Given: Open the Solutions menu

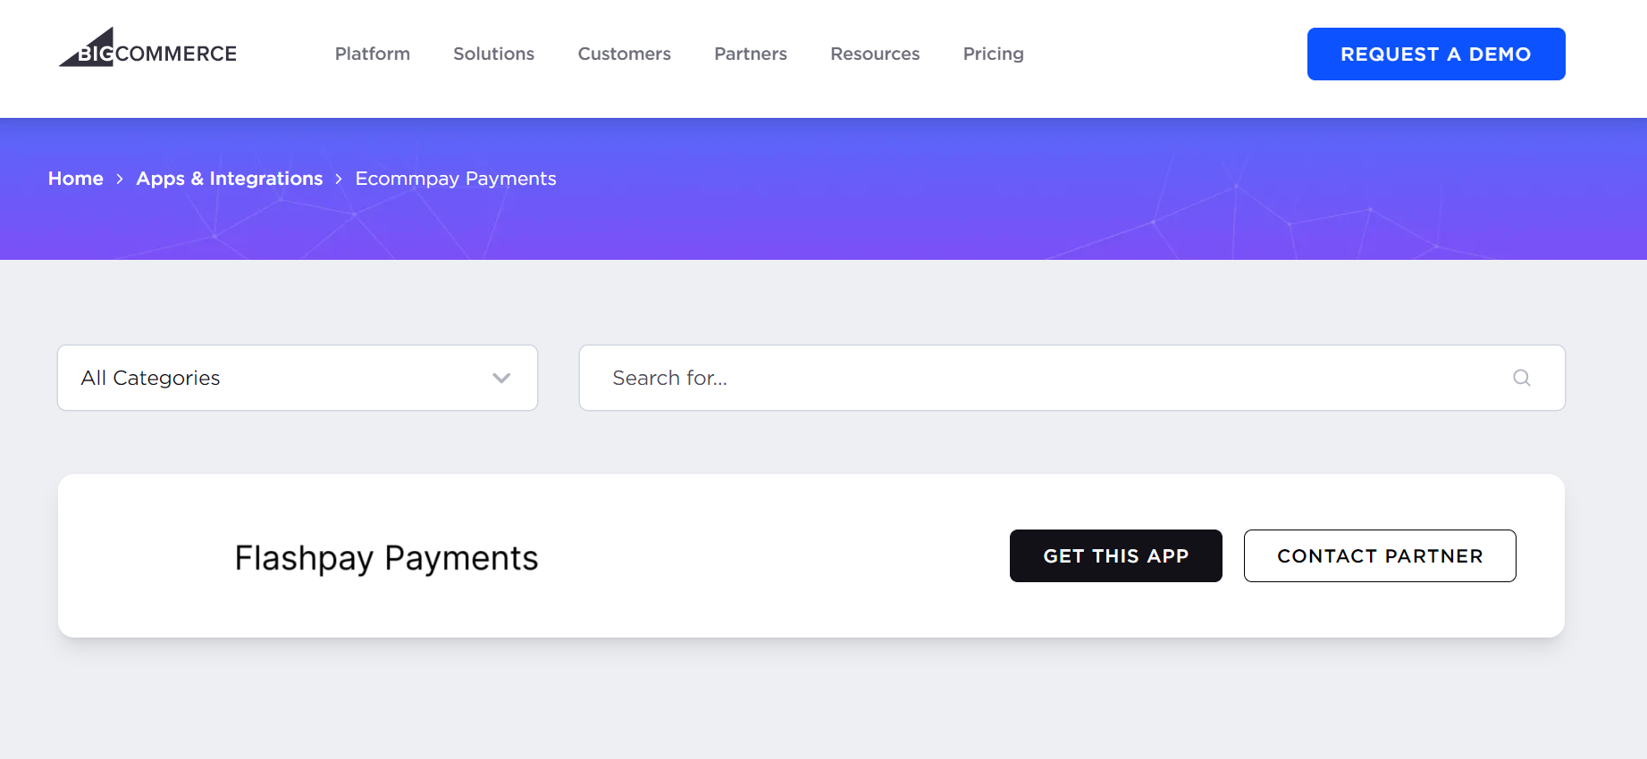Looking at the screenshot, I should coord(493,54).
